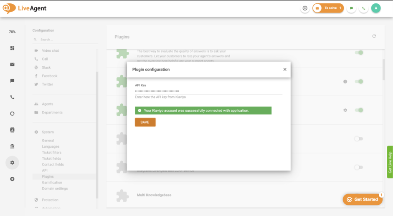Open the user avatar A menu
The image size is (393, 216).
click(376, 8)
